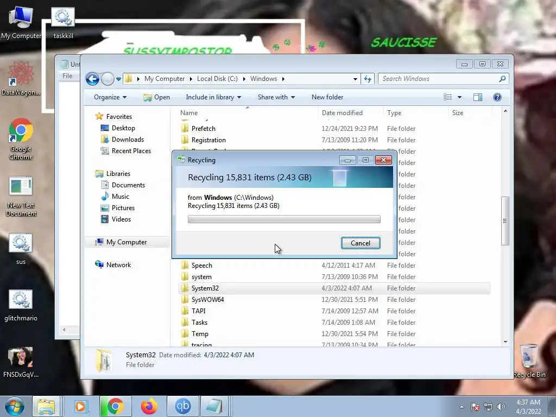Select the SysWOW64 folder row

334,300
